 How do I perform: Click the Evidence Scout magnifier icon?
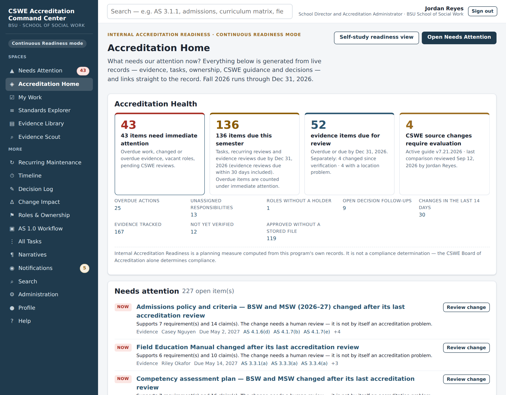click(x=12, y=137)
